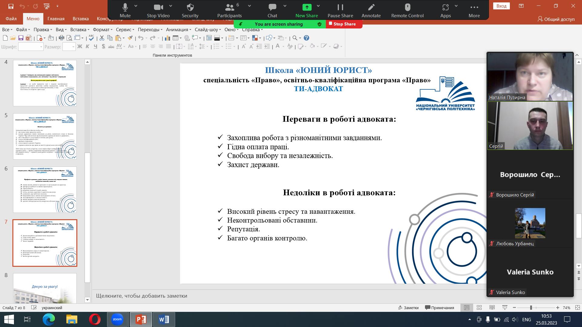The height and width of the screenshot is (327, 582).
Task: Run the ABC spelling check icon
Action: (x=91, y=38)
